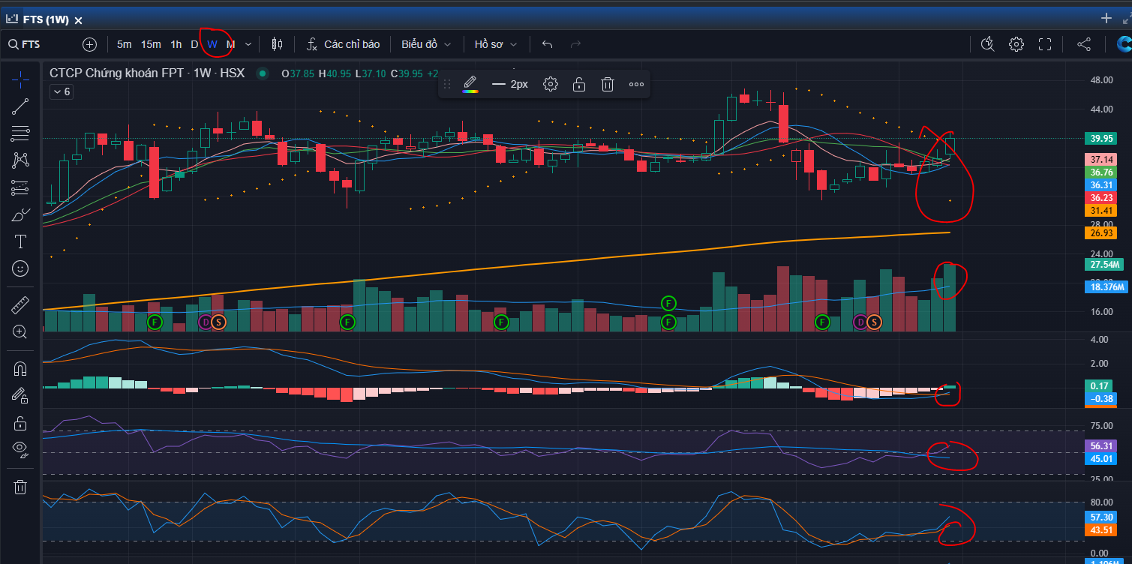Select the text annotation tool
Image resolution: width=1132 pixels, height=564 pixels.
click(20, 241)
